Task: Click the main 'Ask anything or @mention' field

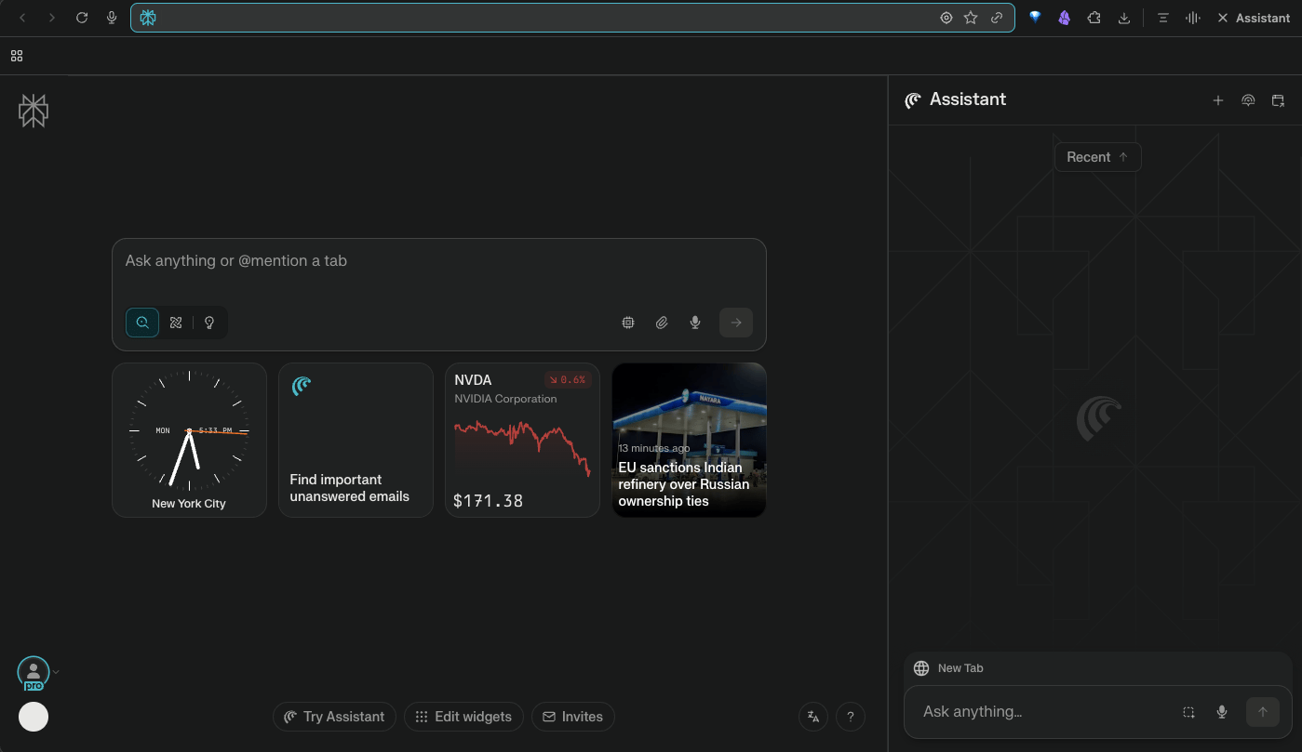Action: 439,261
